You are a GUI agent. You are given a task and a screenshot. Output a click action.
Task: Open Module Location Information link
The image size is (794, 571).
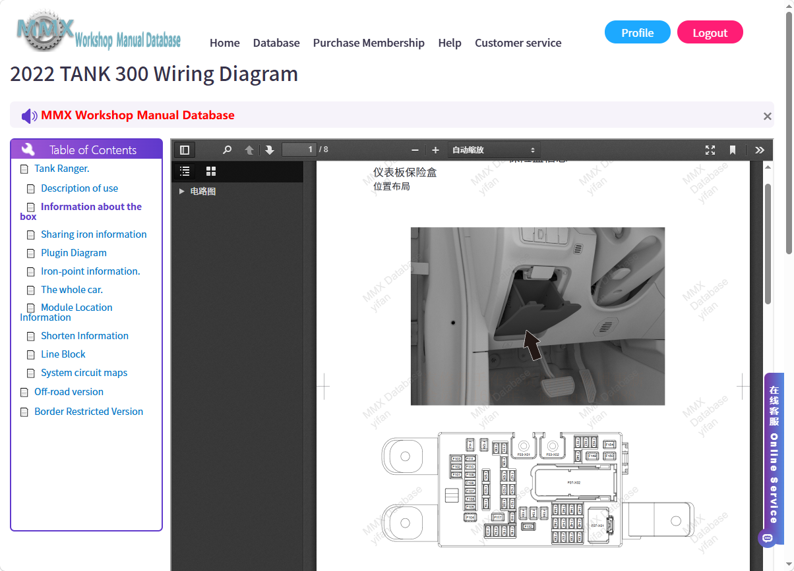click(66, 312)
